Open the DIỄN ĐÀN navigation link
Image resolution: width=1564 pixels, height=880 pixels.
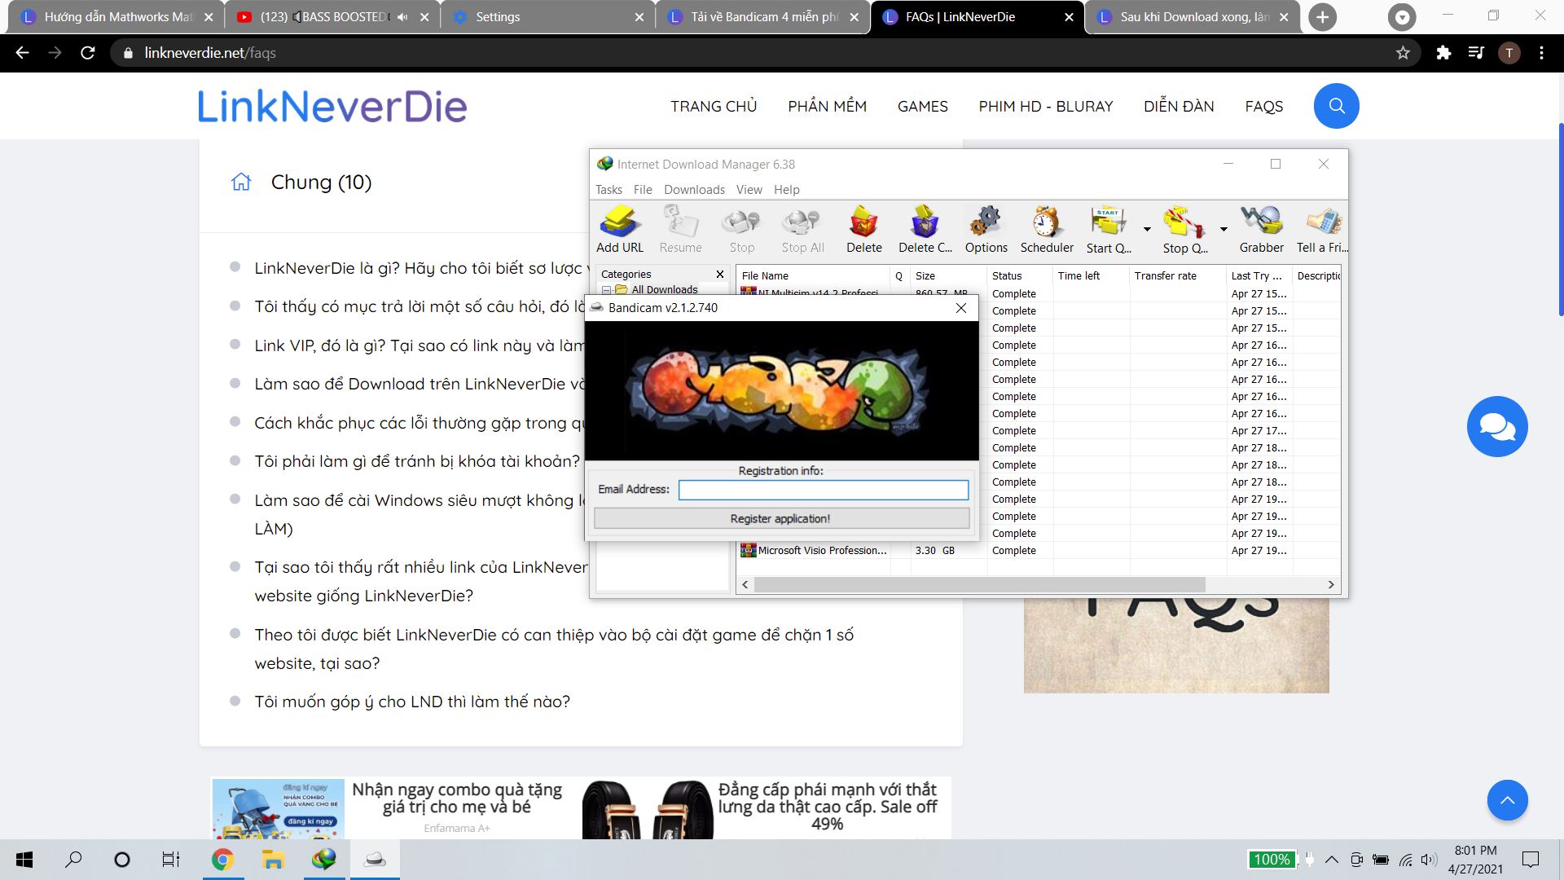pyautogui.click(x=1178, y=106)
